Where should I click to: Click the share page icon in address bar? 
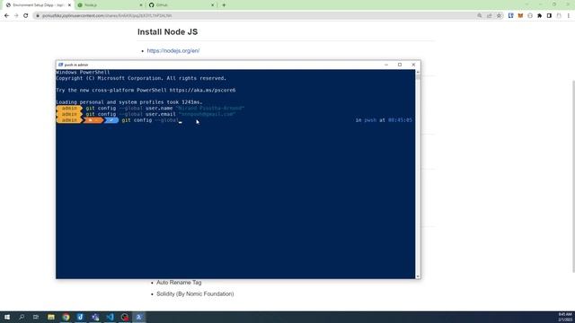pyautogui.click(x=489, y=16)
